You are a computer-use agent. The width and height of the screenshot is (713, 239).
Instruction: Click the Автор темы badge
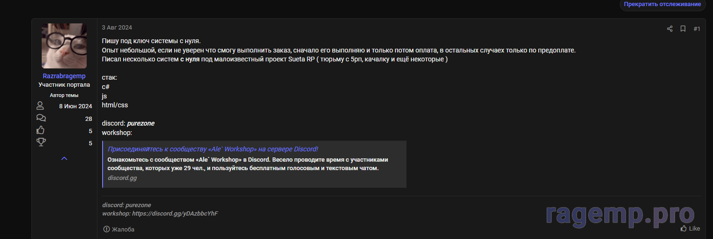click(x=64, y=95)
